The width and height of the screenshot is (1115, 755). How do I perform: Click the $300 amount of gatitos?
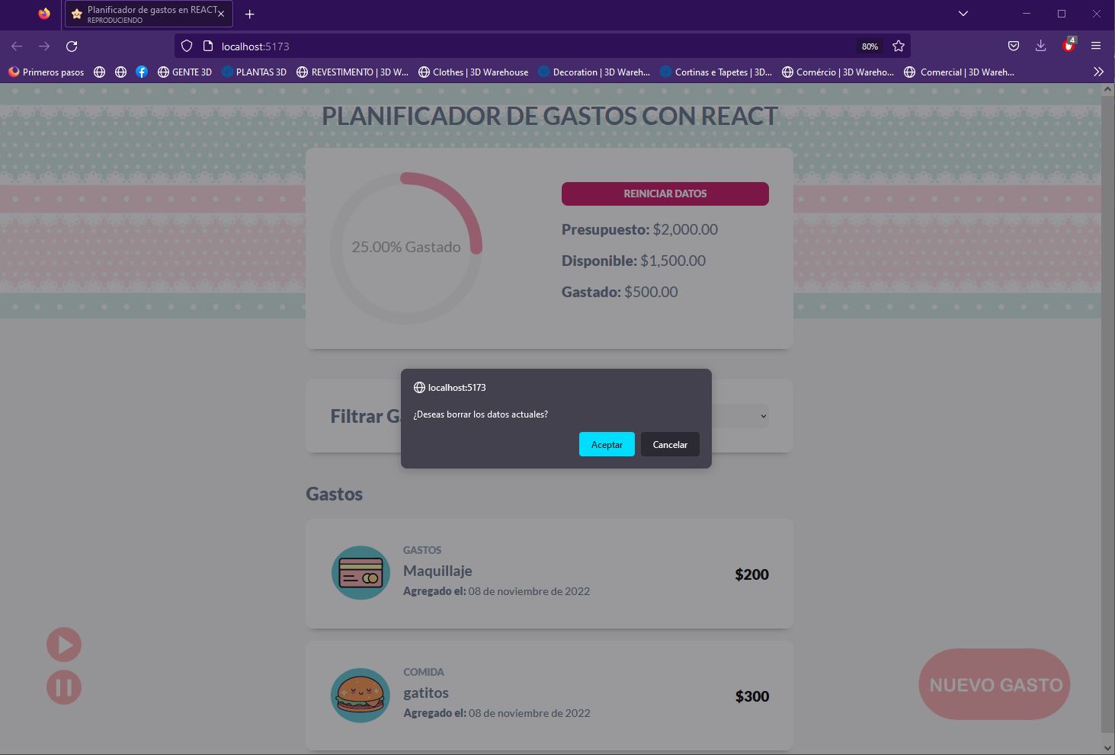tap(751, 696)
